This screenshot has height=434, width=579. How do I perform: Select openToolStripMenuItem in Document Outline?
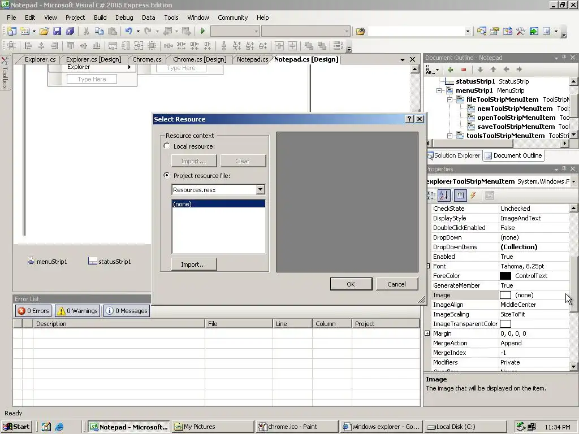(x=516, y=118)
